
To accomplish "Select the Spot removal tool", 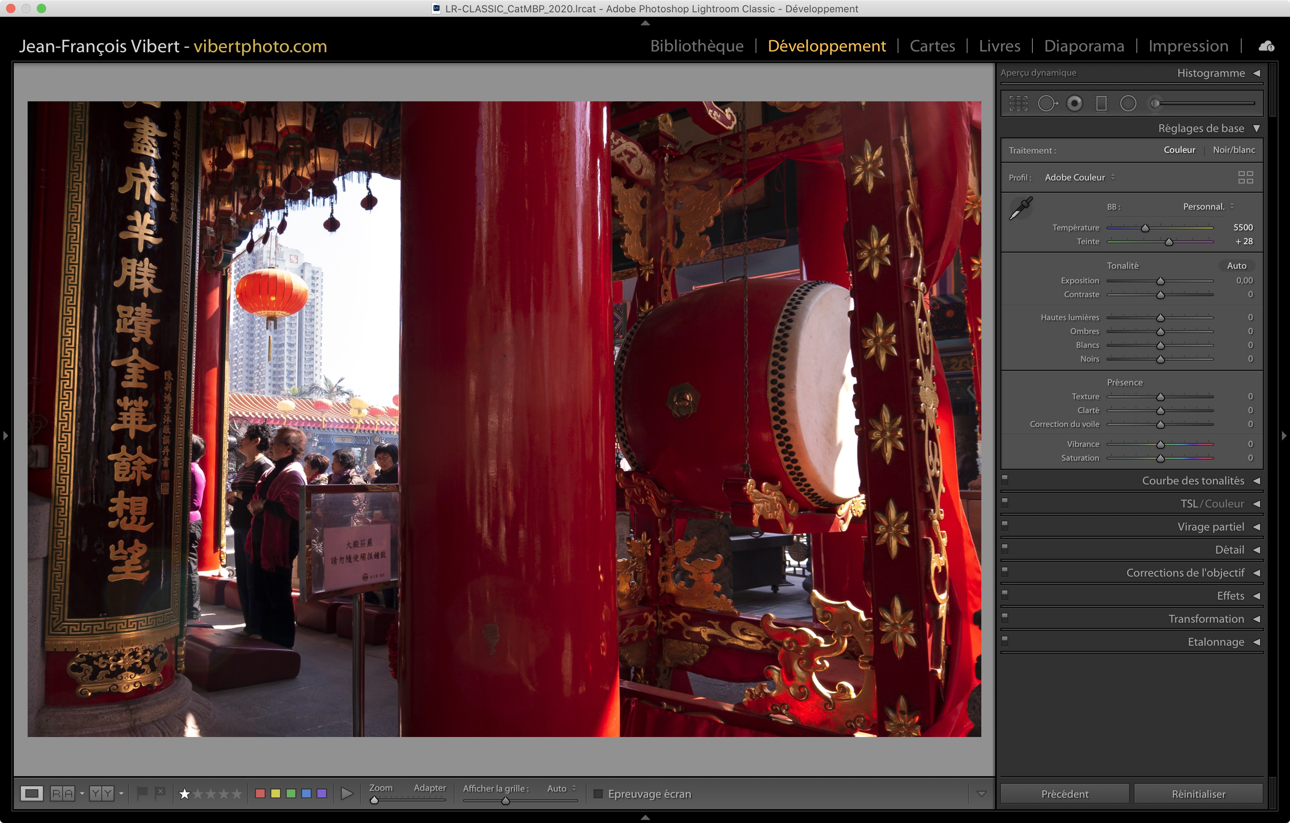I will tap(1047, 103).
